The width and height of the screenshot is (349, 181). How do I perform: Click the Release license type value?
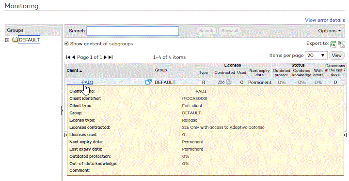tap(190, 120)
